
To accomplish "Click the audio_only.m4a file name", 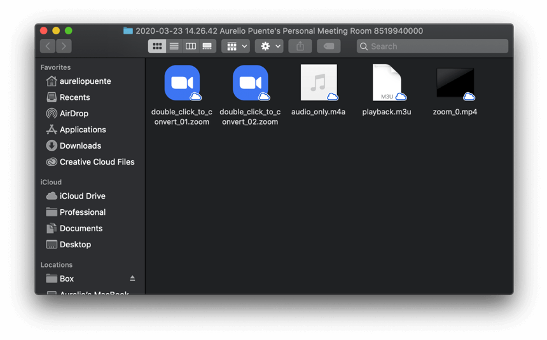I will point(318,112).
